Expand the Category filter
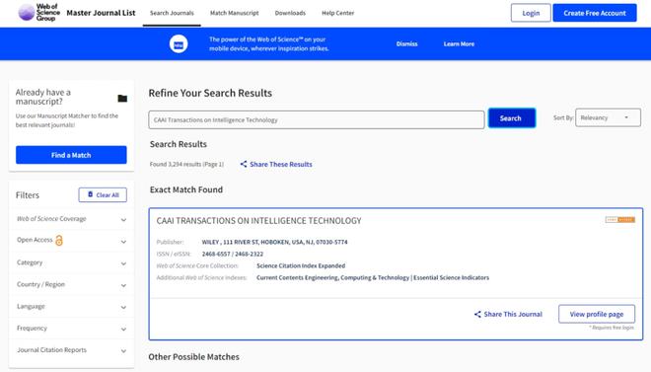The image size is (651, 372). pos(71,262)
